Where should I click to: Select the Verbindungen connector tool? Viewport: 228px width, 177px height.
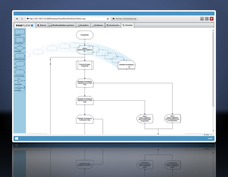(x=20, y=88)
